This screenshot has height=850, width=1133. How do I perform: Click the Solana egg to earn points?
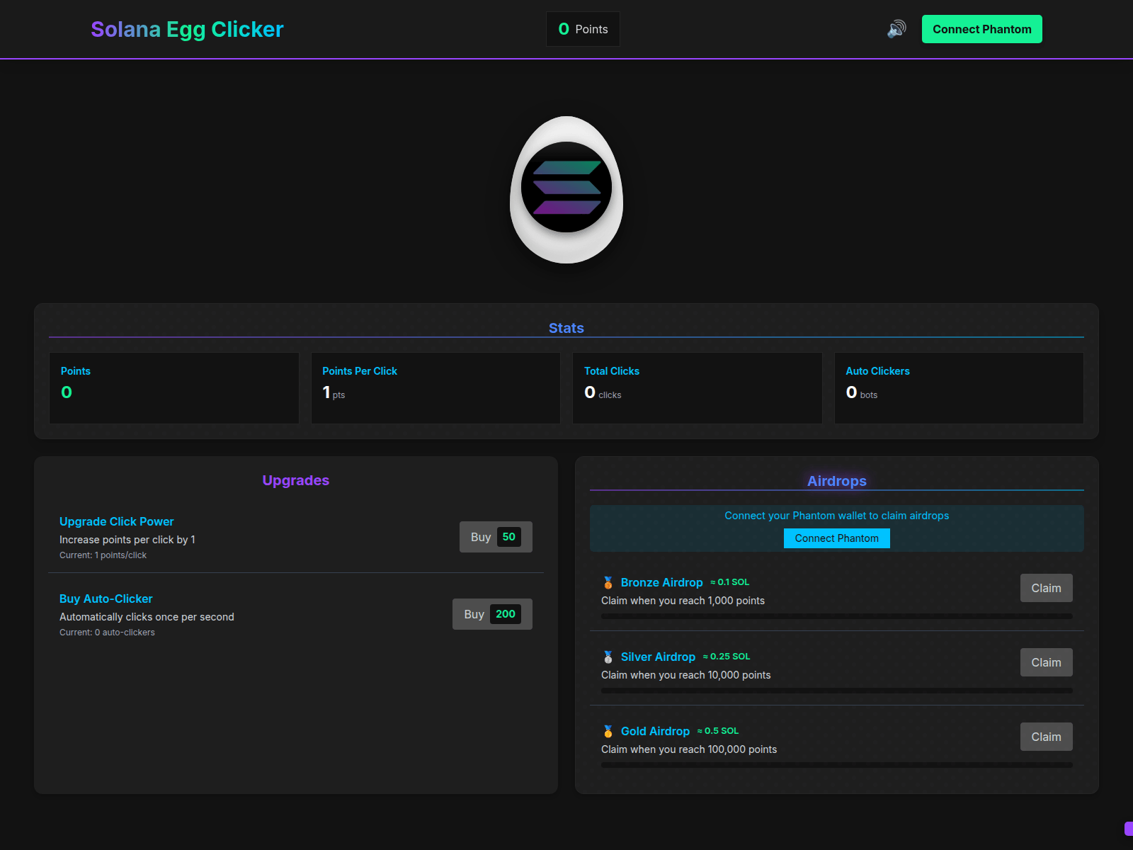pos(566,189)
